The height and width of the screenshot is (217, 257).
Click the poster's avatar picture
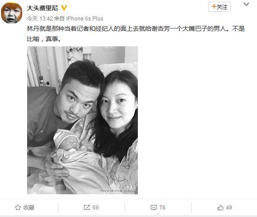pyautogui.click(x=12, y=13)
